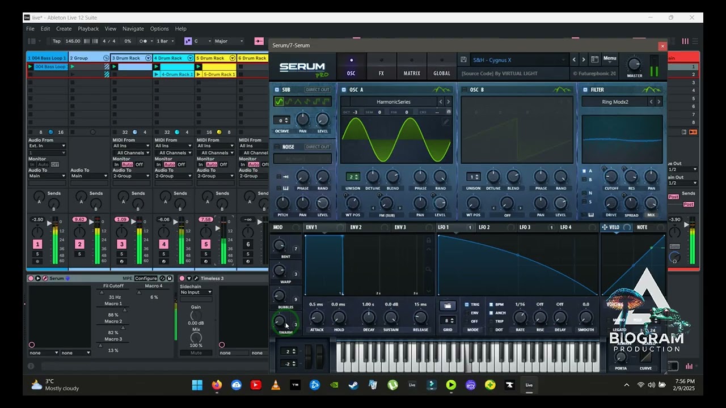Click the Ableton scale mode icon
Image resolution: width=726 pixels, height=408 pixels.
(188, 41)
